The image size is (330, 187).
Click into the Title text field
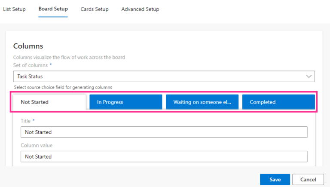[x=164, y=132]
